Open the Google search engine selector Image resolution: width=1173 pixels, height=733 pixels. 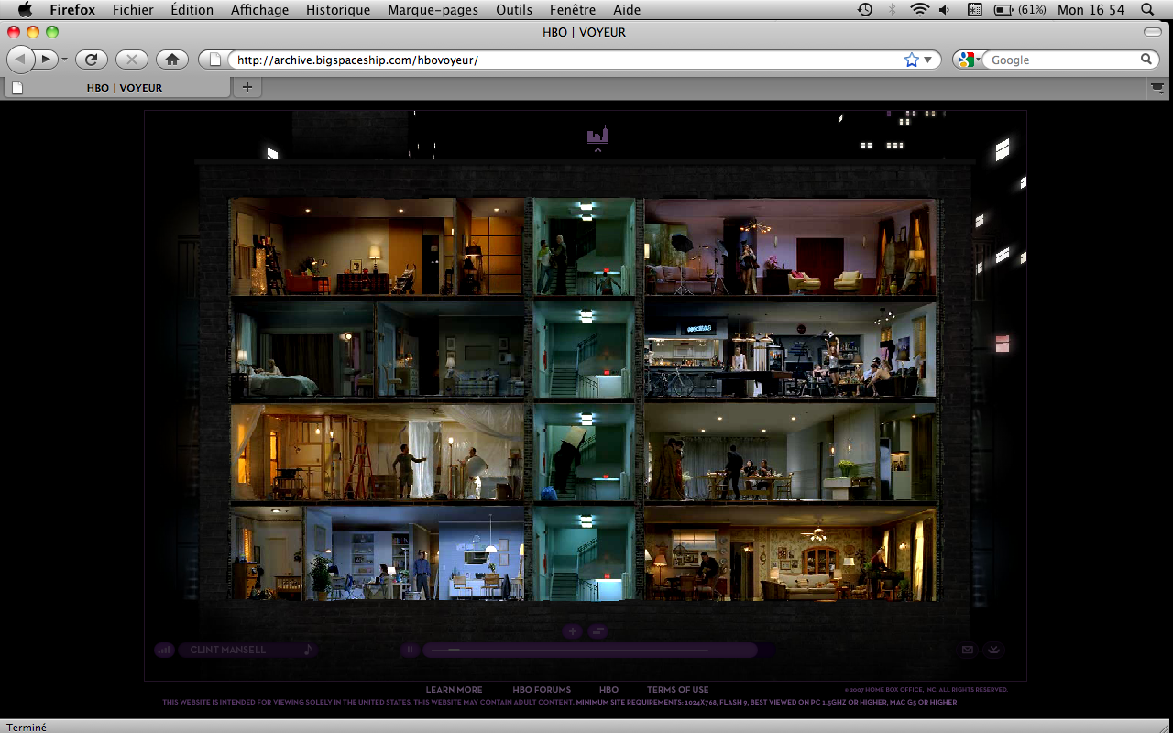pos(968,60)
